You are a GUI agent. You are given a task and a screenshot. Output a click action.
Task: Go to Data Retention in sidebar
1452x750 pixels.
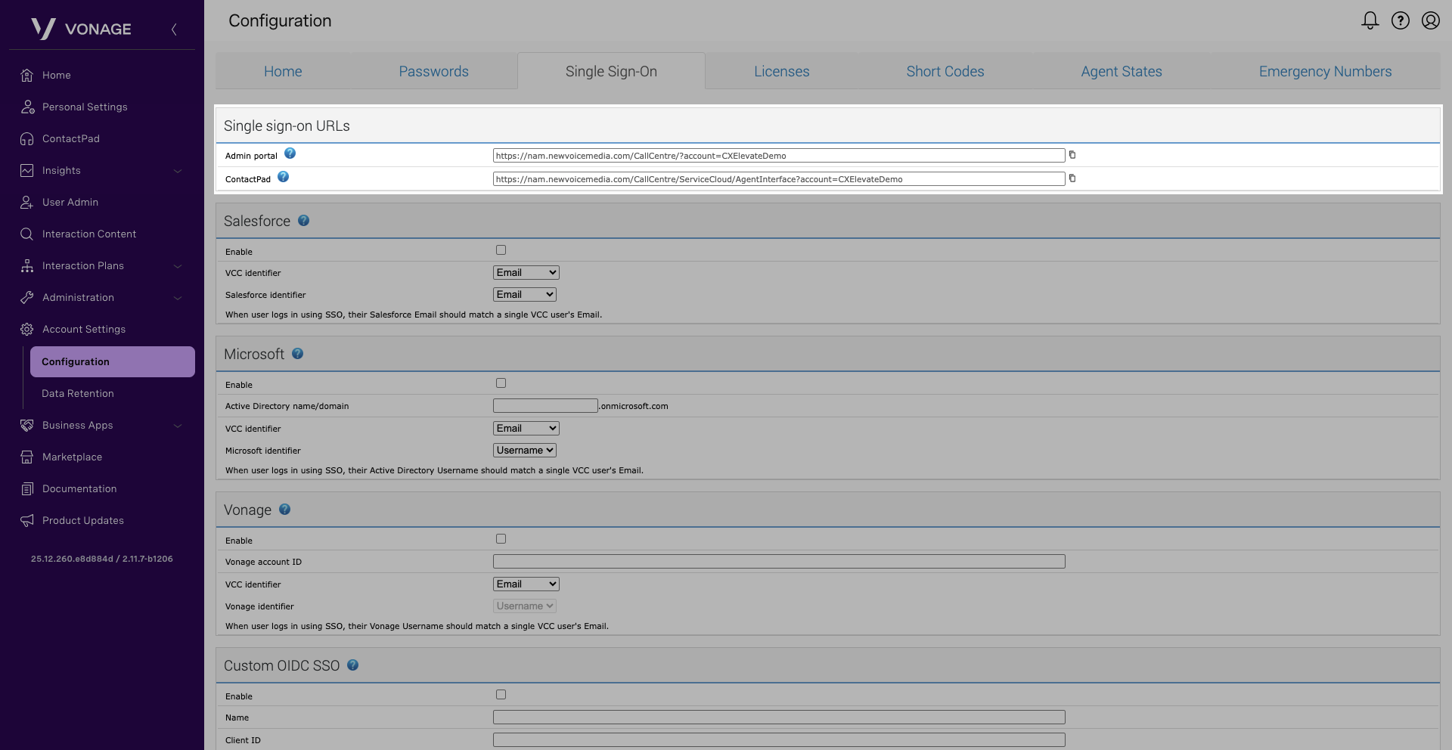[x=78, y=394]
